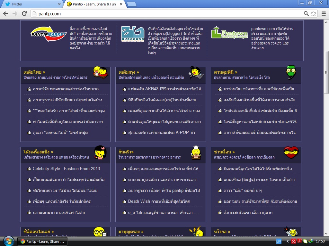Click the browser back arrow
Image resolution: width=329 pixels, height=246 pixels.
6,14
